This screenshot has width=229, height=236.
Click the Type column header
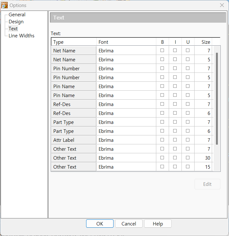[x=74, y=42]
